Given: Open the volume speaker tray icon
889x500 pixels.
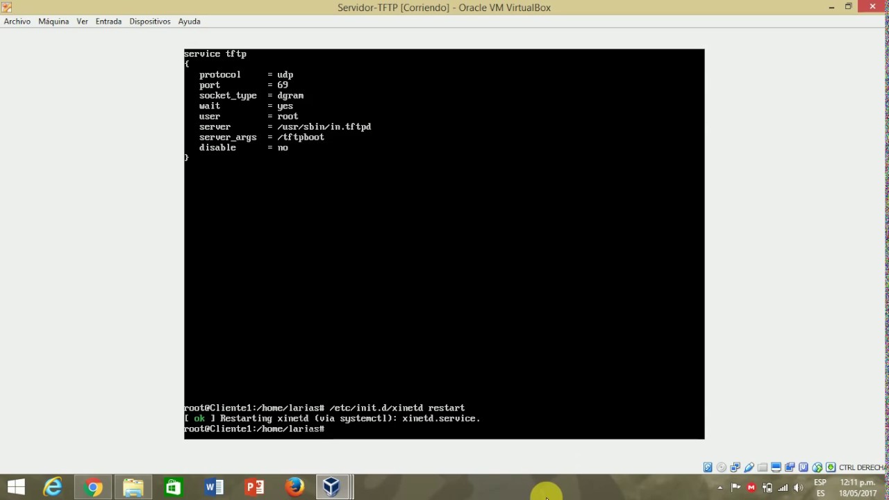Looking at the screenshot, I should [x=799, y=487].
